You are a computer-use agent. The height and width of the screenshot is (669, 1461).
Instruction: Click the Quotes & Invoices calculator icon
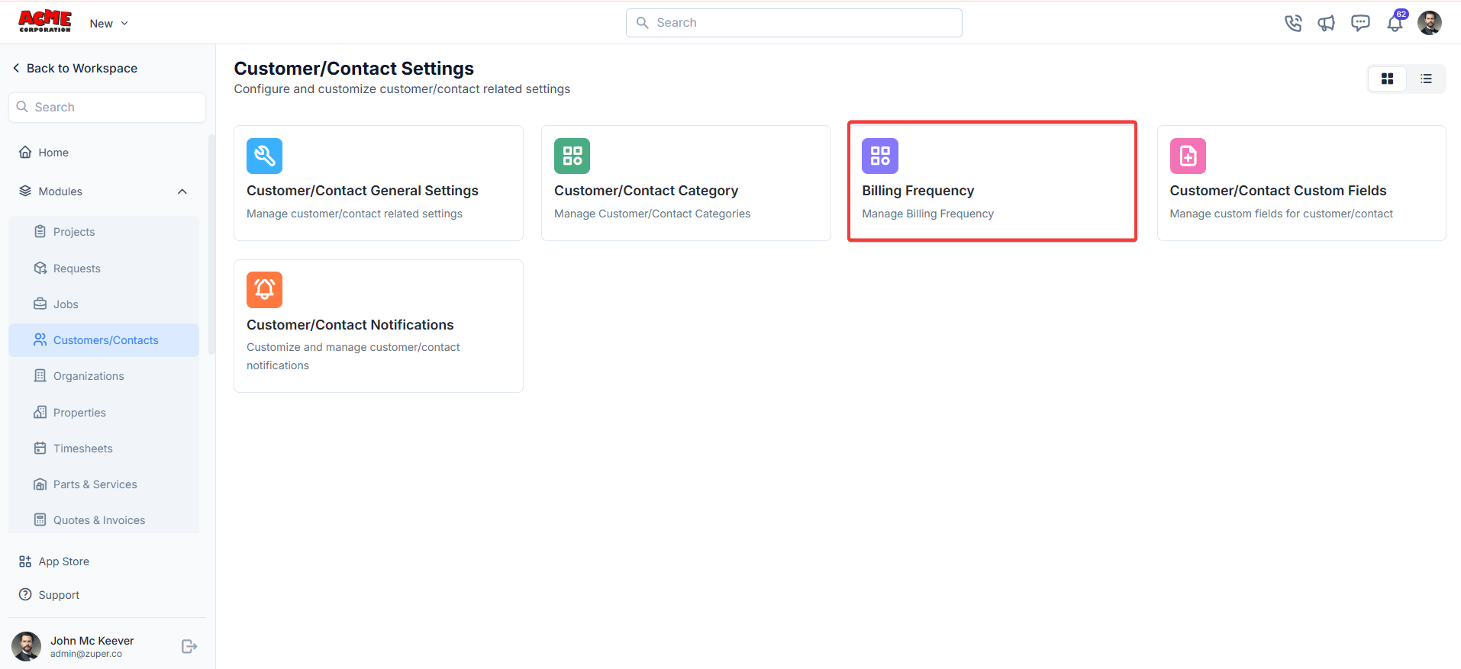tap(40, 519)
